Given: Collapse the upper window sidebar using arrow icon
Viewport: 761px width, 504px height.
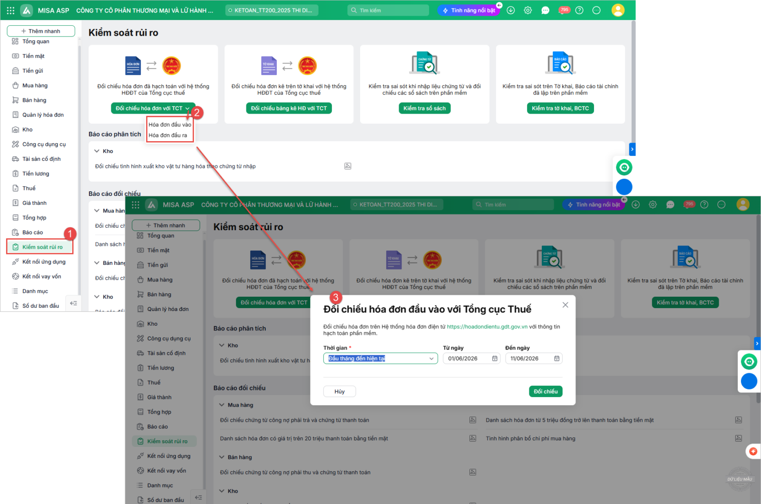Looking at the screenshot, I should point(73,303).
